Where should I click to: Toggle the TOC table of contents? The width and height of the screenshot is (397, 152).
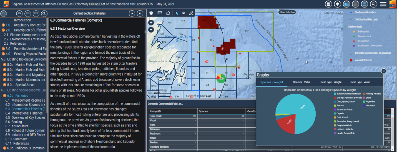[4, 13]
